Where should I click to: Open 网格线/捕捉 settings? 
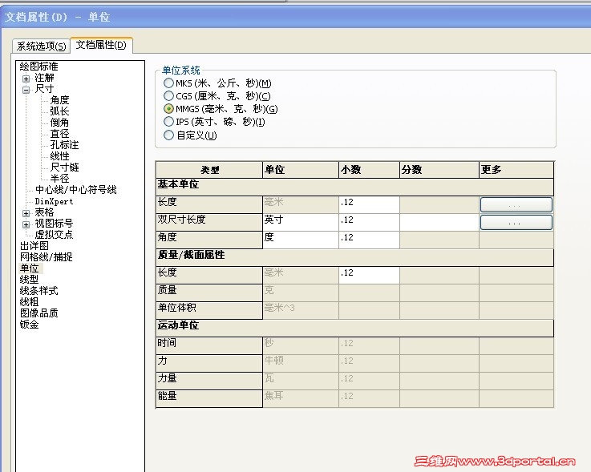pos(46,257)
